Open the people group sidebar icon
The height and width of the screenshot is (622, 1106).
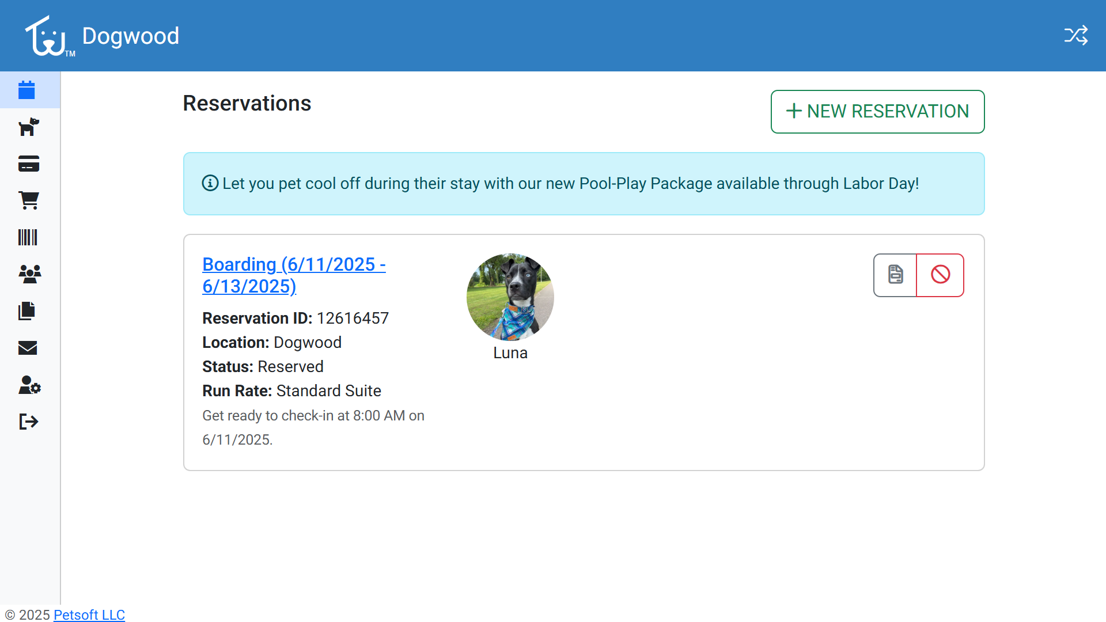(29, 274)
